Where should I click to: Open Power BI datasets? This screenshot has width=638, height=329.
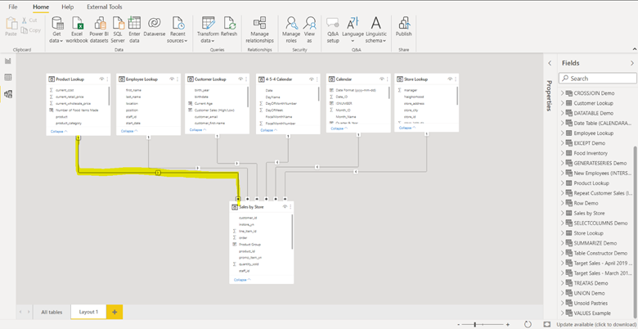99,29
